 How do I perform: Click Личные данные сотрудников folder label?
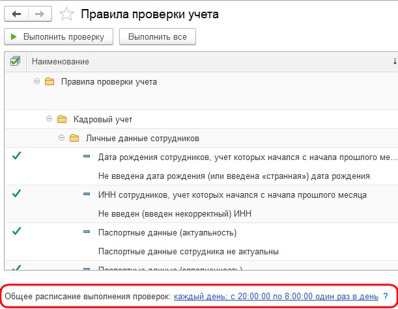tap(143, 139)
